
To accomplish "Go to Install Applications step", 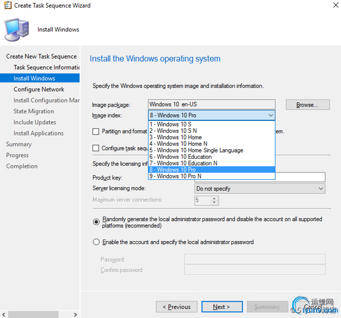I will pos(38,133).
